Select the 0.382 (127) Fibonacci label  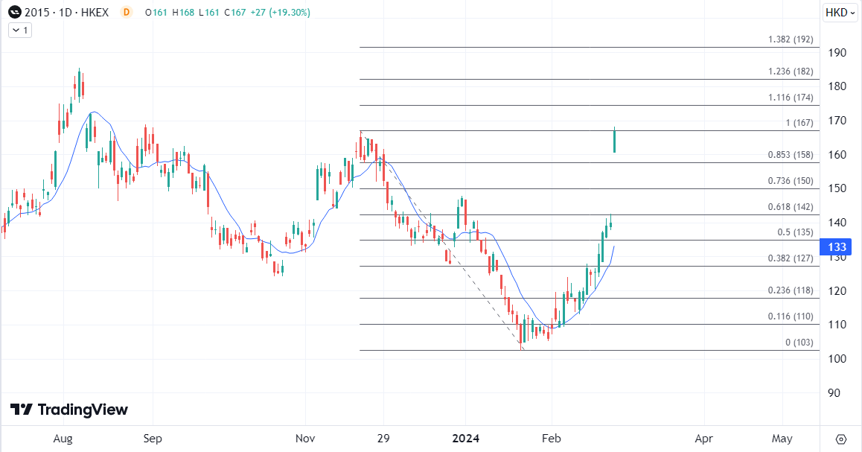(791, 258)
